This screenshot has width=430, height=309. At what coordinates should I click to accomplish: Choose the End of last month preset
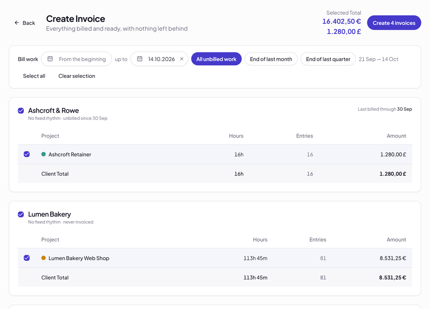(271, 59)
